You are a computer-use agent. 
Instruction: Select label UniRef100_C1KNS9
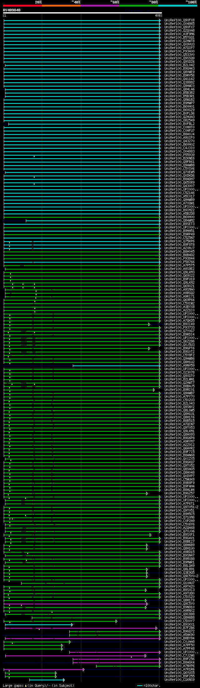click(179, 680)
